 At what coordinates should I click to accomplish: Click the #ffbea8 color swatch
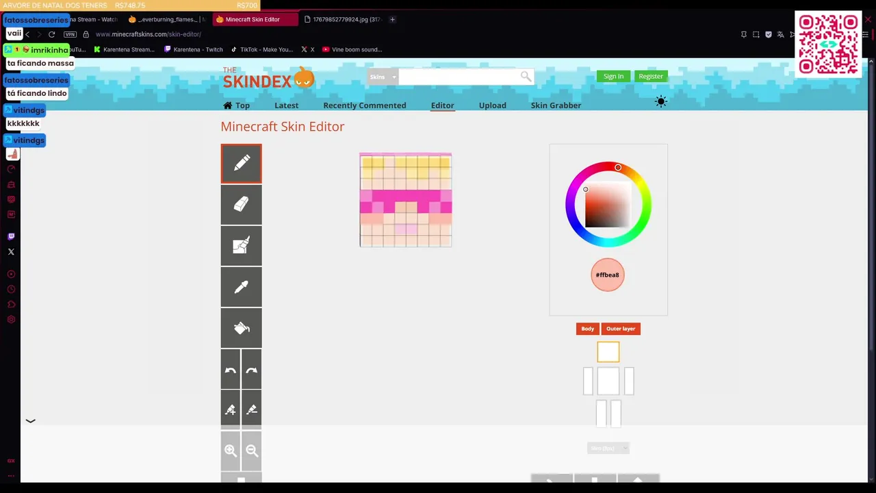tap(608, 275)
